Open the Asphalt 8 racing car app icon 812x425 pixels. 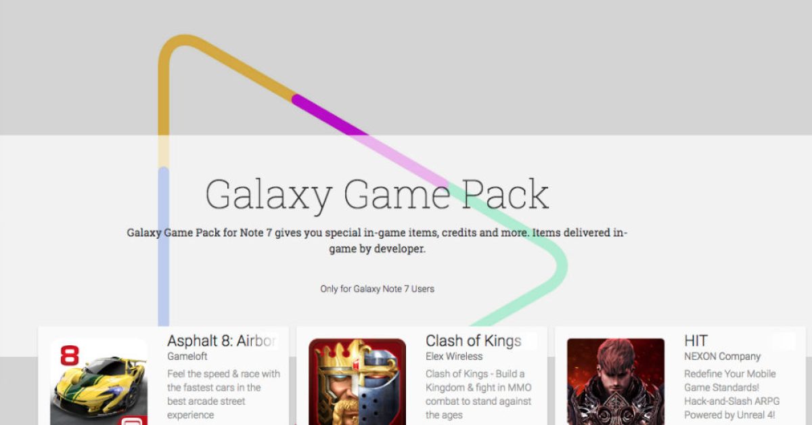[x=99, y=382]
